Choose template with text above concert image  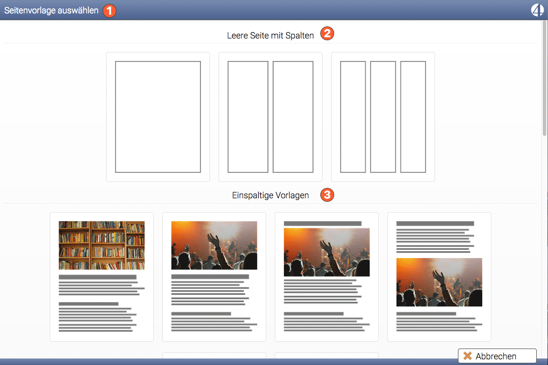coord(439,277)
